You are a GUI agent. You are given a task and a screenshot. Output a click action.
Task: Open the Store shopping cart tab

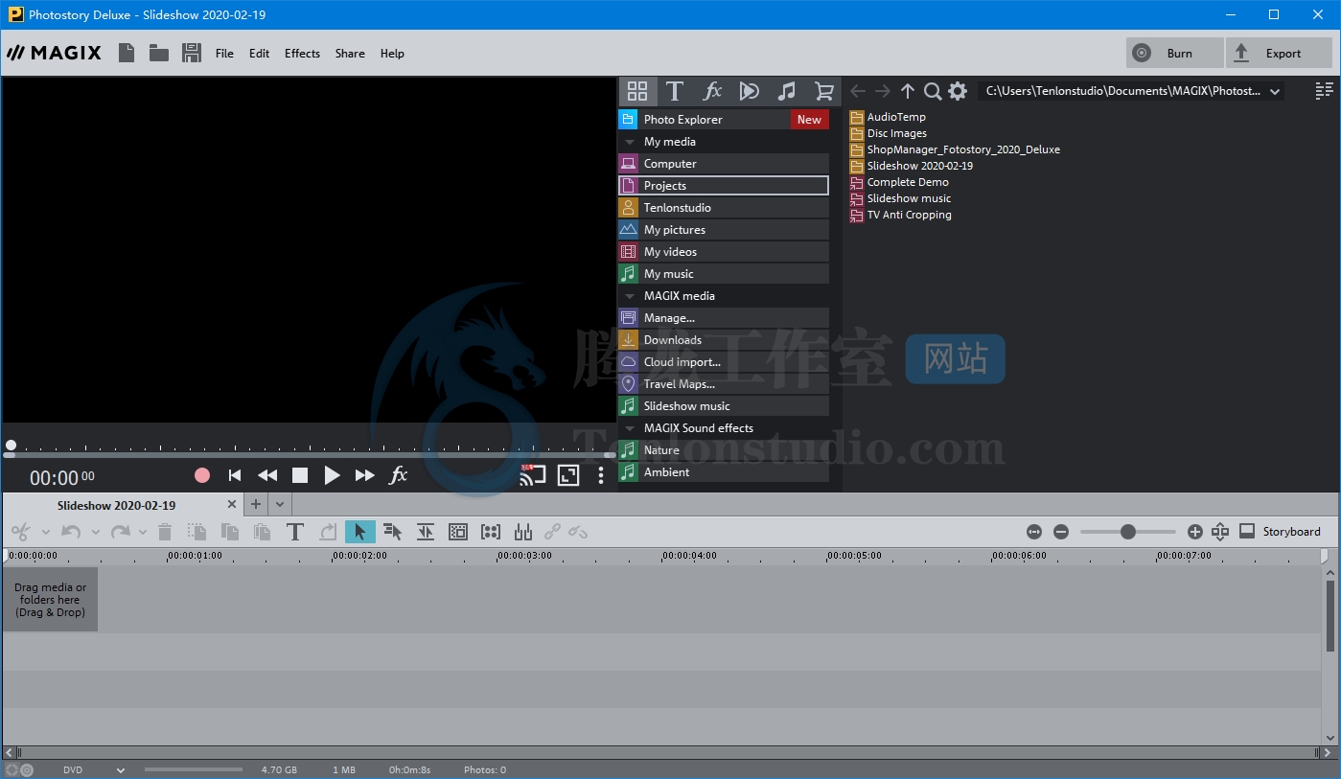pos(823,91)
